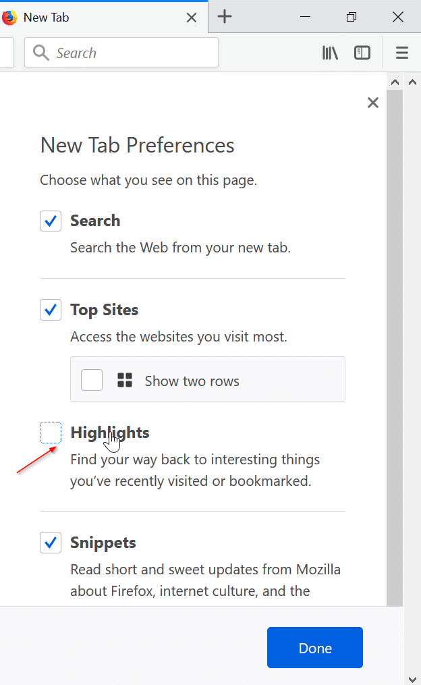Disable the Snippets option
Image resolution: width=421 pixels, height=685 pixels.
50,543
